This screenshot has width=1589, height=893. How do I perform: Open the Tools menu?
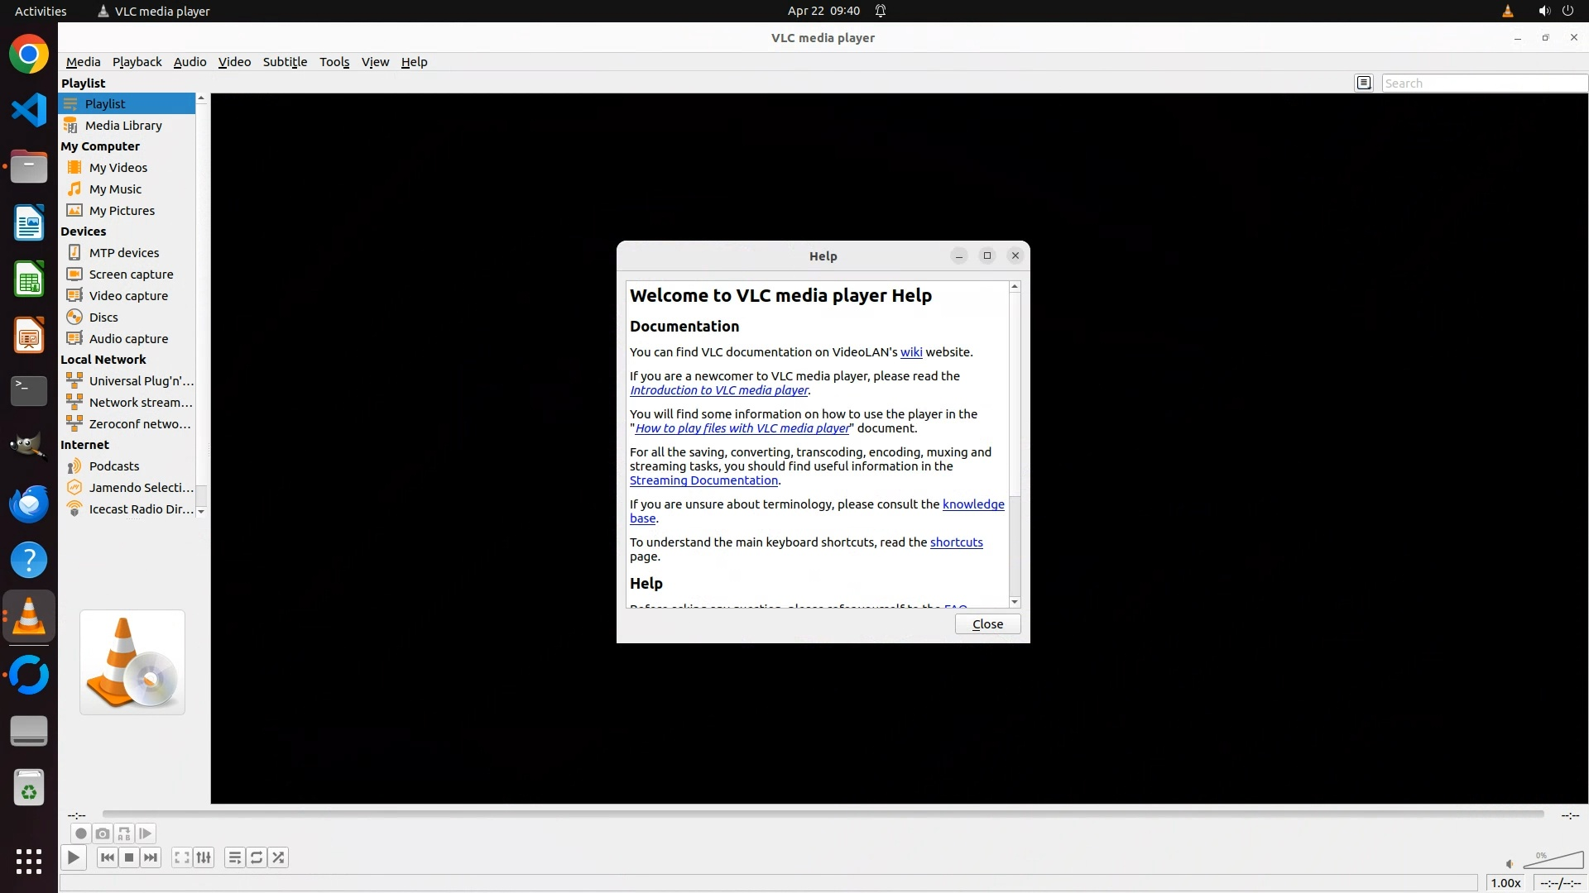click(334, 62)
